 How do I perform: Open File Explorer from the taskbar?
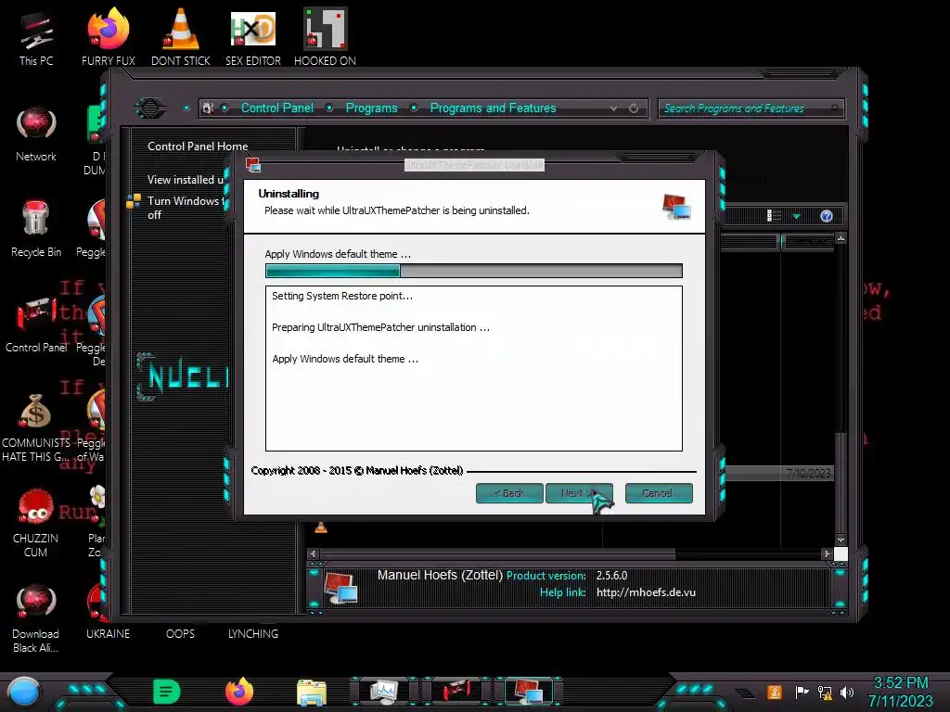312,692
